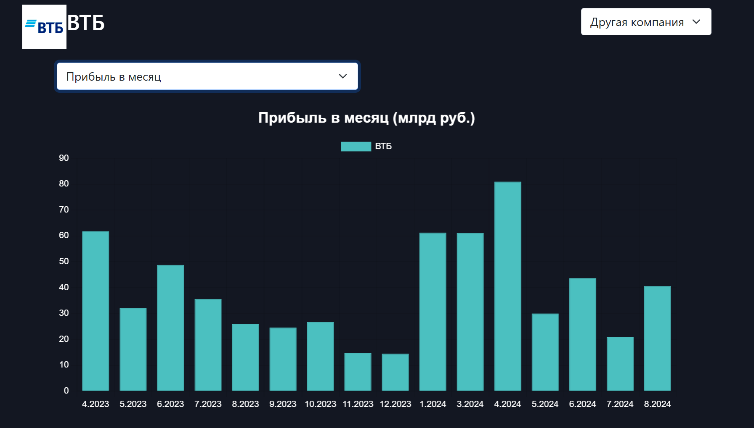Select the bar for 7.2023
The width and height of the screenshot is (754, 428).
click(x=208, y=345)
